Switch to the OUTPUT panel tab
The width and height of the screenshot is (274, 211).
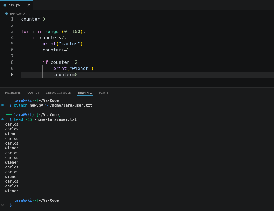[33, 93]
